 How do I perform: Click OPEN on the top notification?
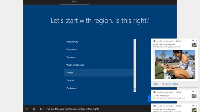(156, 84)
